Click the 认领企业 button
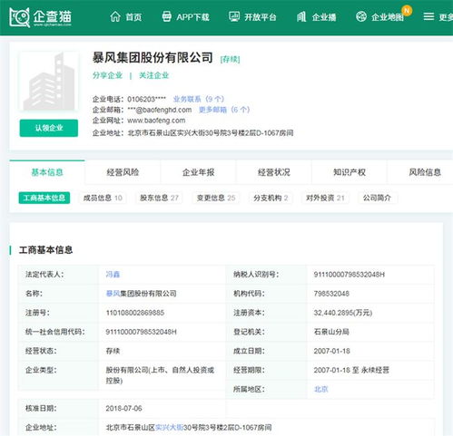This screenshot has width=453, height=436. click(49, 128)
